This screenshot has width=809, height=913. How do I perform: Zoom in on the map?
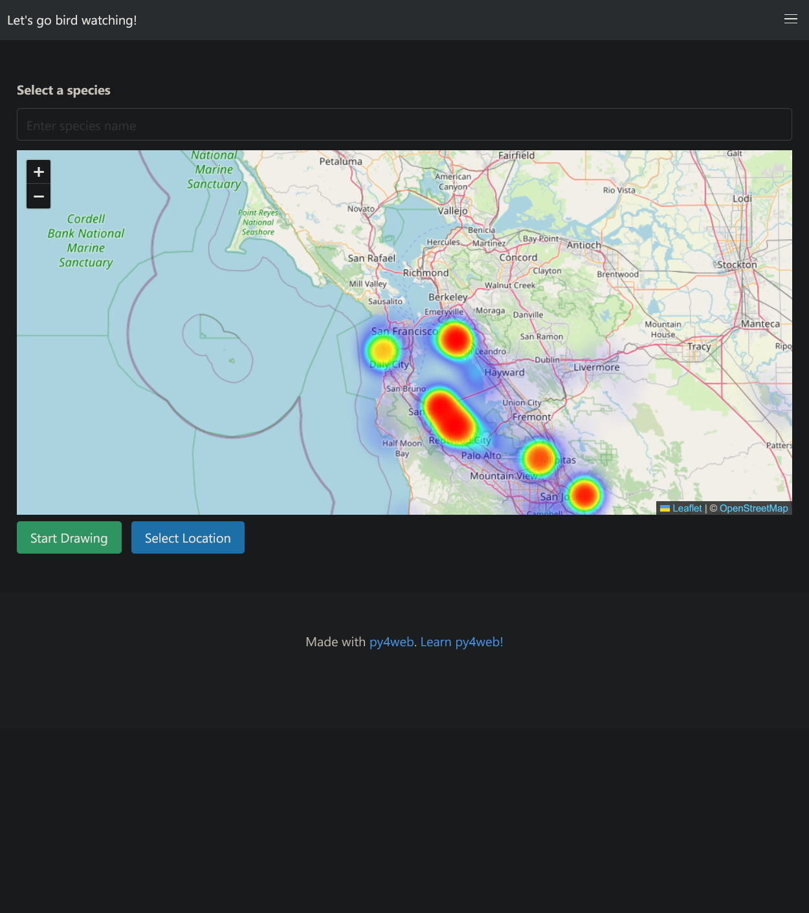39,172
